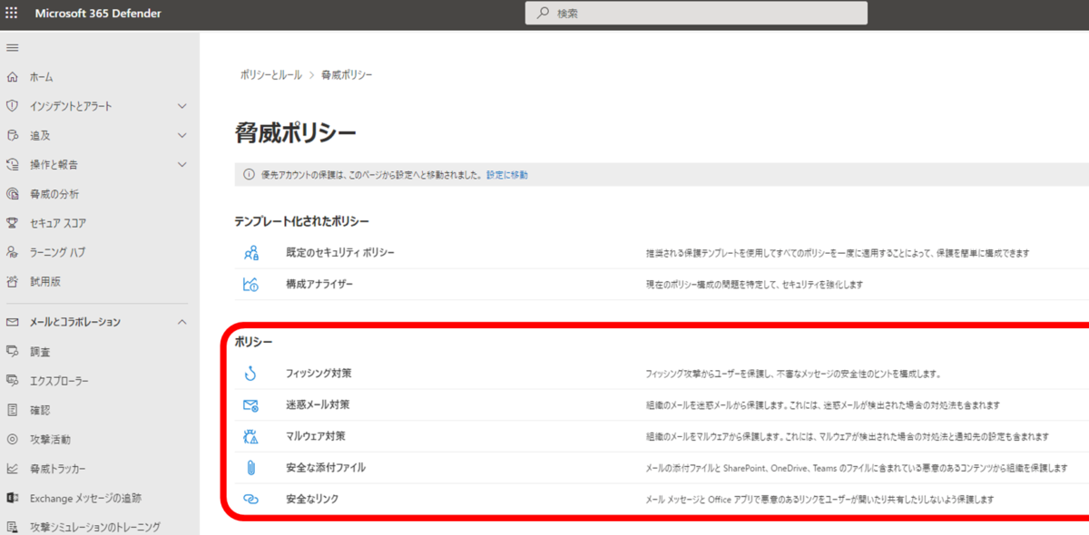Expand the インシデントとアラート section
The height and width of the screenshot is (535, 1089).
pyautogui.click(x=180, y=105)
